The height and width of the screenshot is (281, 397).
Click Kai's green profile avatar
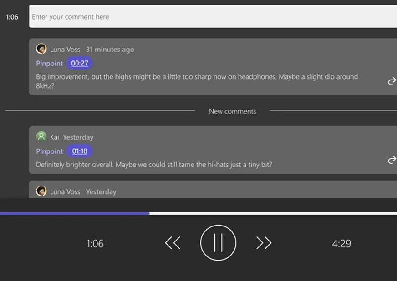tap(41, 136)
